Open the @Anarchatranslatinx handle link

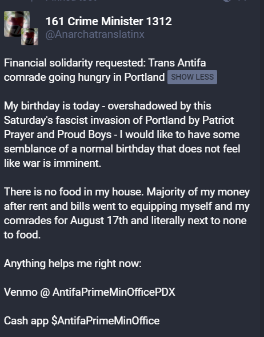[95, 34]
